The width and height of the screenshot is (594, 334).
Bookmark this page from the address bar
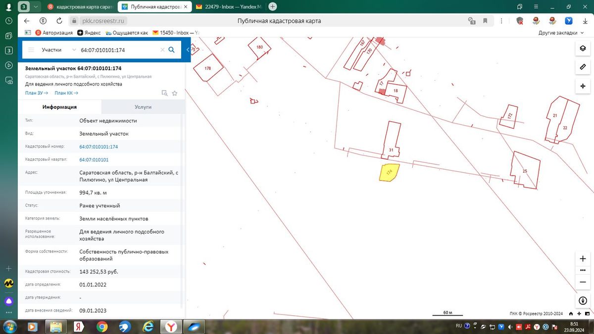click(485, 21)
